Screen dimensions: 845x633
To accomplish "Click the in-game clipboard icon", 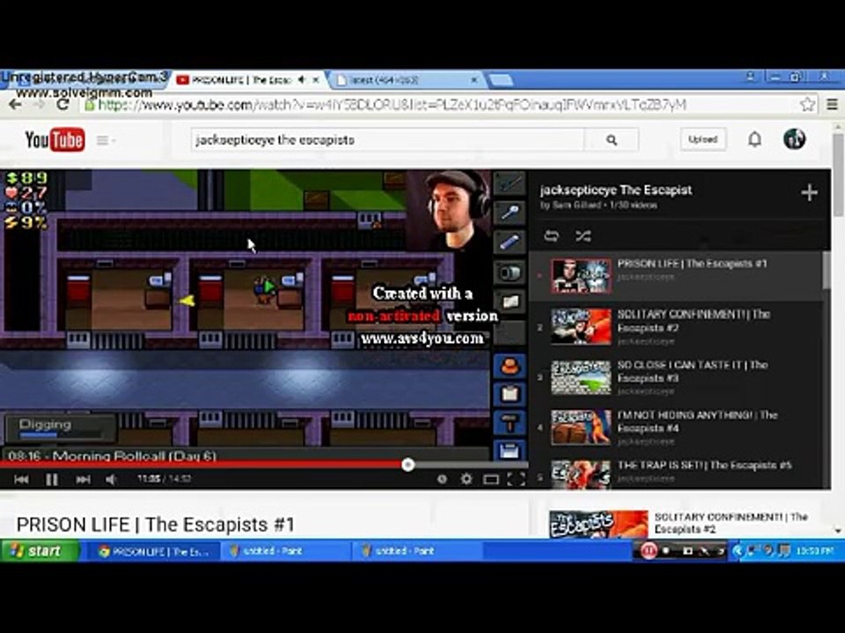I will point(510,395).
